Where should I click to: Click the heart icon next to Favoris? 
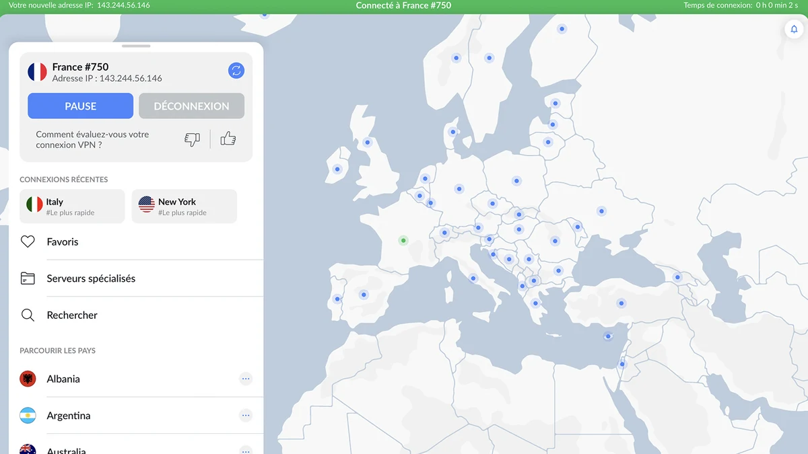28,241
